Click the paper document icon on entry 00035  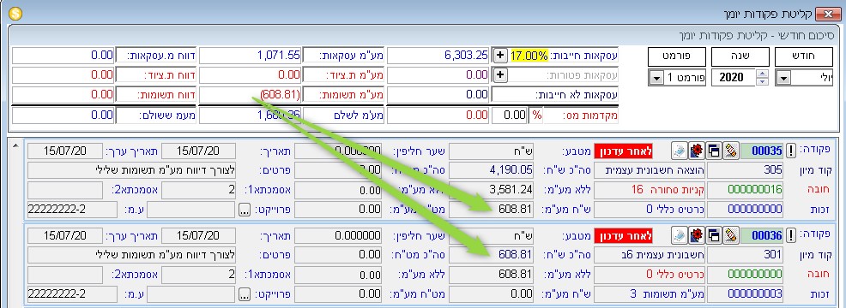[x=680, y=151]
